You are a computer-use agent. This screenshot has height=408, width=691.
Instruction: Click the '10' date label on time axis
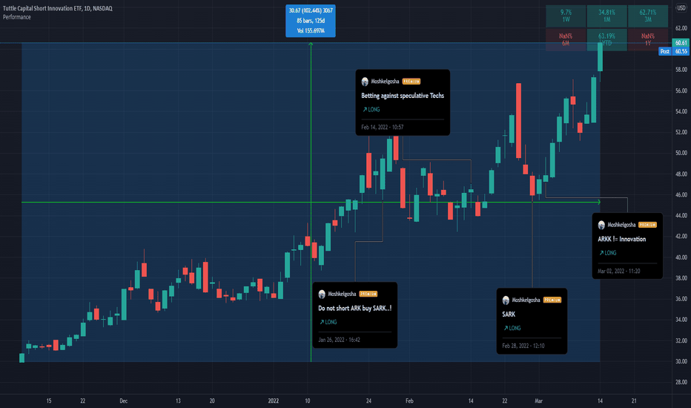pos(307,401)
